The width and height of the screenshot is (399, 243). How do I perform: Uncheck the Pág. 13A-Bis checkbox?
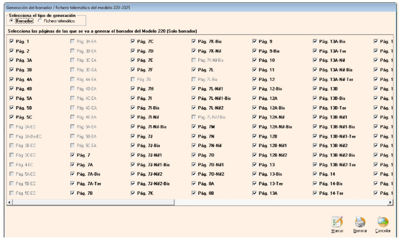(x=315, y=41)
